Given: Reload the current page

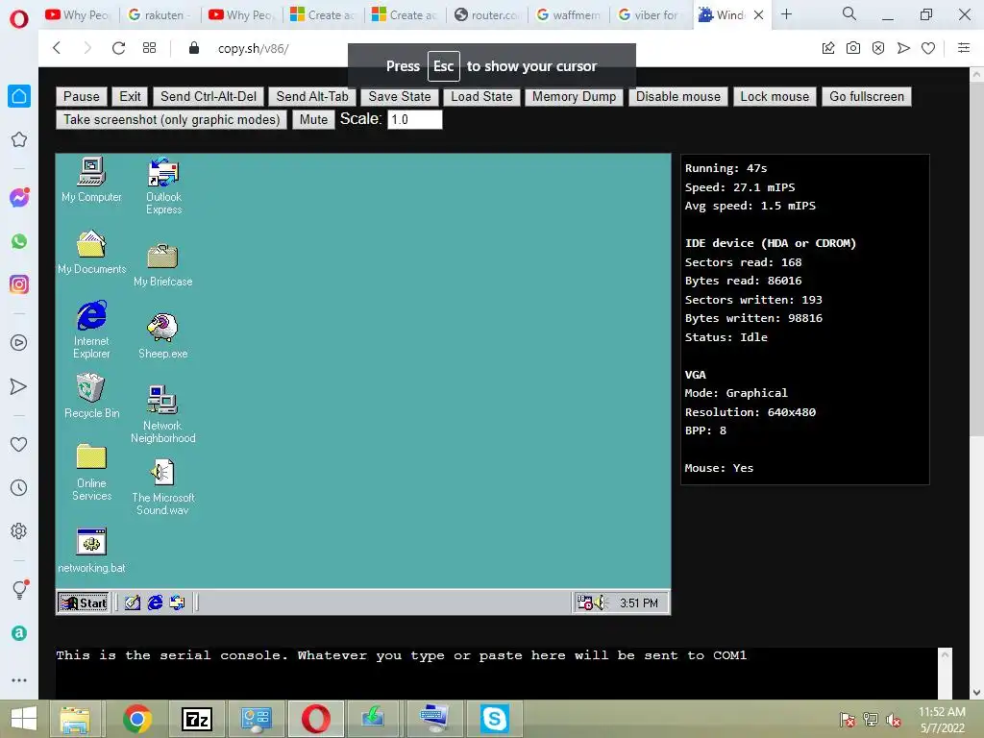Looking at the screenshot, I should click(x=118, y=48).
